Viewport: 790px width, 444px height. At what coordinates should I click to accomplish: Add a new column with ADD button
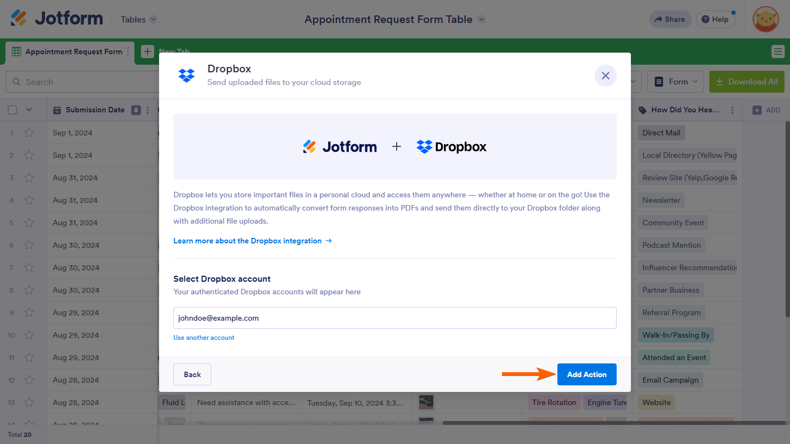pyautogui.click(x=766, y=110)
